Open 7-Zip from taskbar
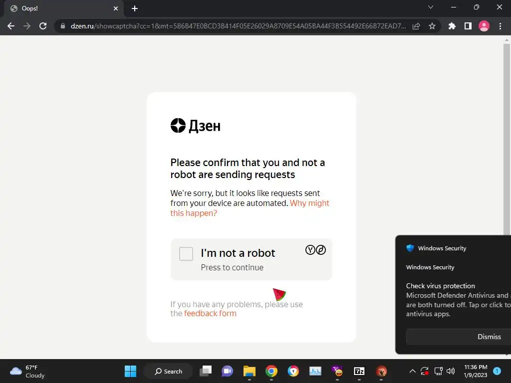Image resolution: width=511 pixels, height=383 pixels. click(359, 371)
